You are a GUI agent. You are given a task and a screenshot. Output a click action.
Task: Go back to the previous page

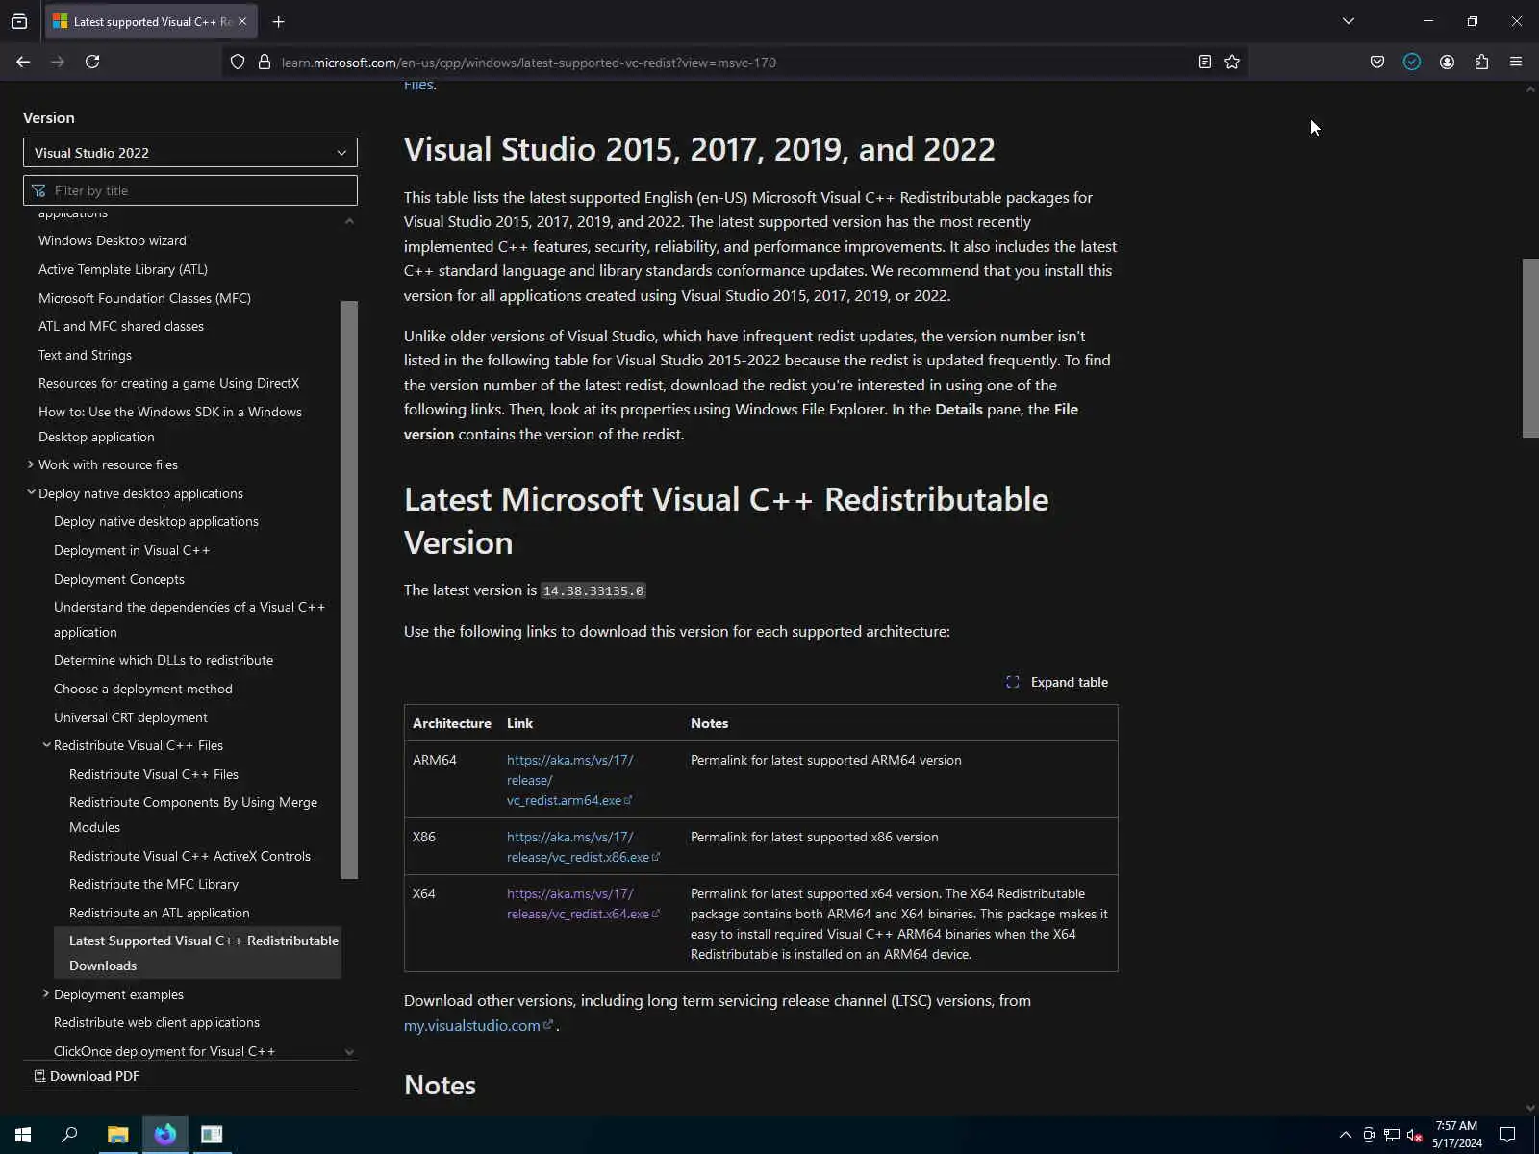23,62
